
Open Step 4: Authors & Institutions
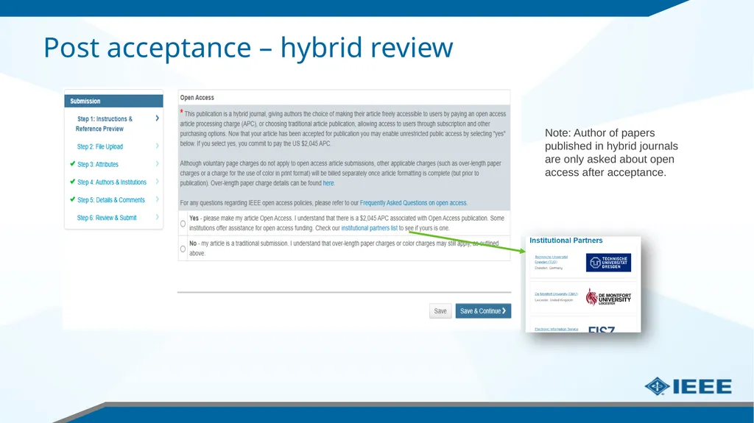(112, 182)
